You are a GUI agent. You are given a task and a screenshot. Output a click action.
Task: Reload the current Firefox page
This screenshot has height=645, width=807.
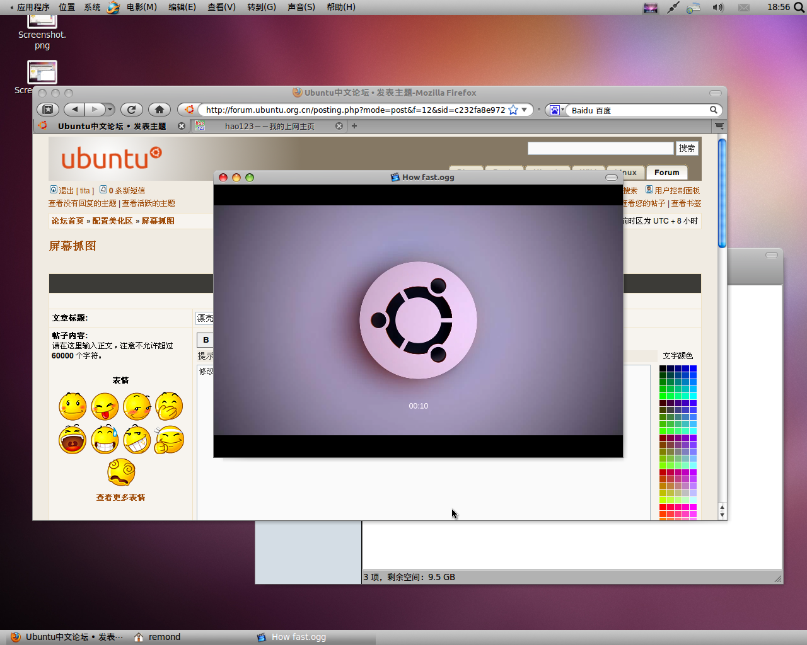click(132, 110)
